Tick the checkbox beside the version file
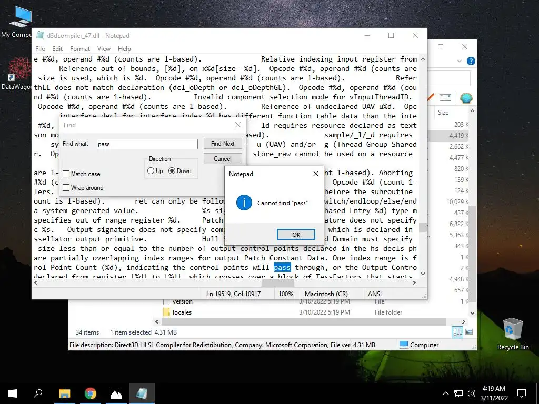The height and width of the screenshot is (404, 539). 166,301
